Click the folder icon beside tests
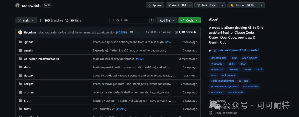 point(20,109)
